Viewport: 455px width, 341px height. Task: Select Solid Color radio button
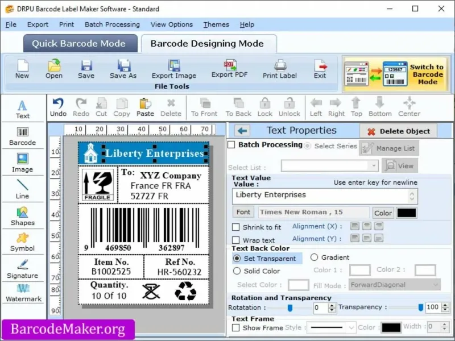point(237,271)
